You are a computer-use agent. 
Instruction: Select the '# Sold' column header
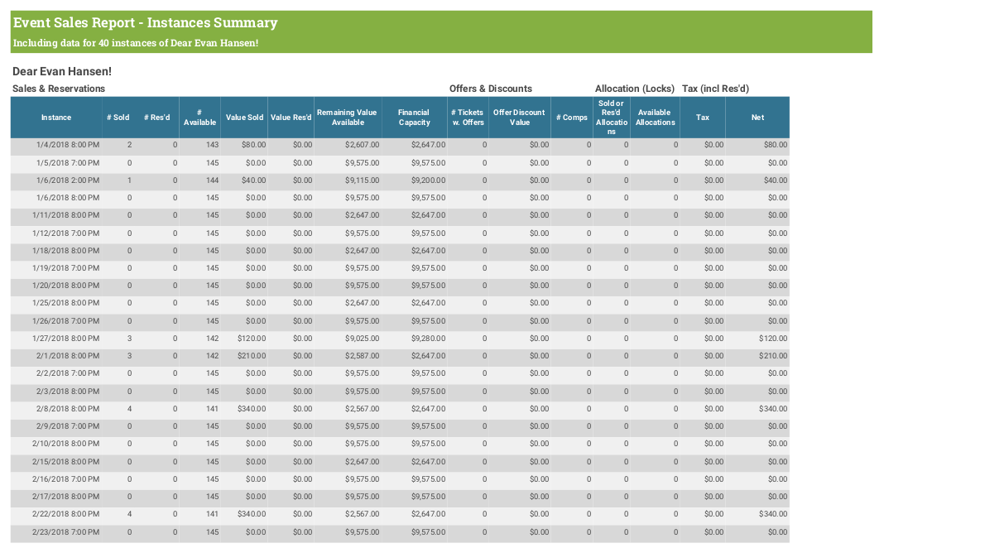click(118, 118)
